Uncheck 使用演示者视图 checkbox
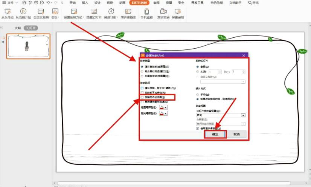Image resolution: width=311 pixels, height=187 pixels. [x=198, y=129]
